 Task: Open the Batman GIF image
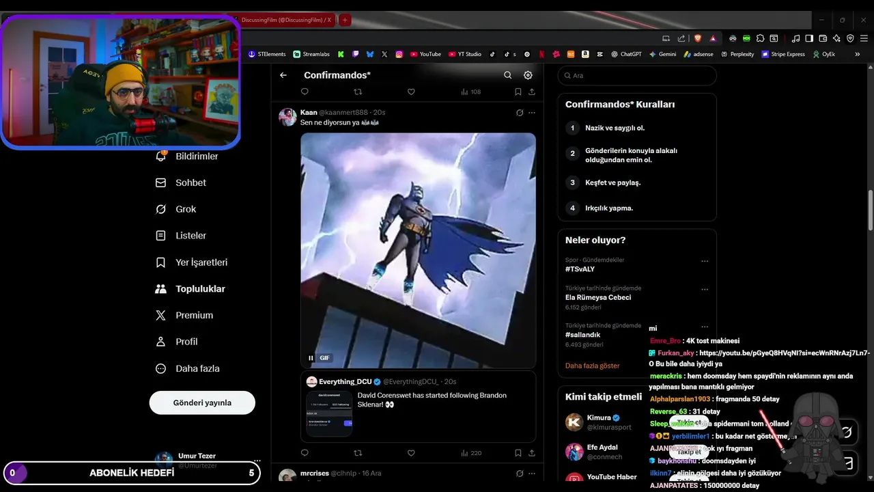418,251
